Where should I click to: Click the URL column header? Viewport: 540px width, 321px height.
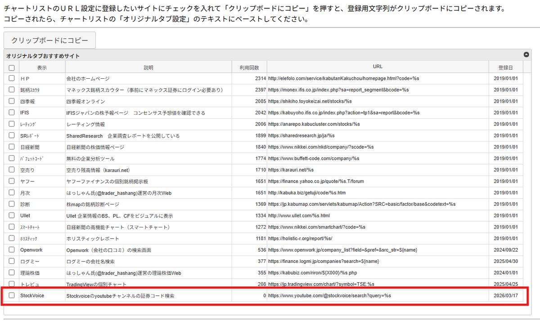(x=378, y=67)
